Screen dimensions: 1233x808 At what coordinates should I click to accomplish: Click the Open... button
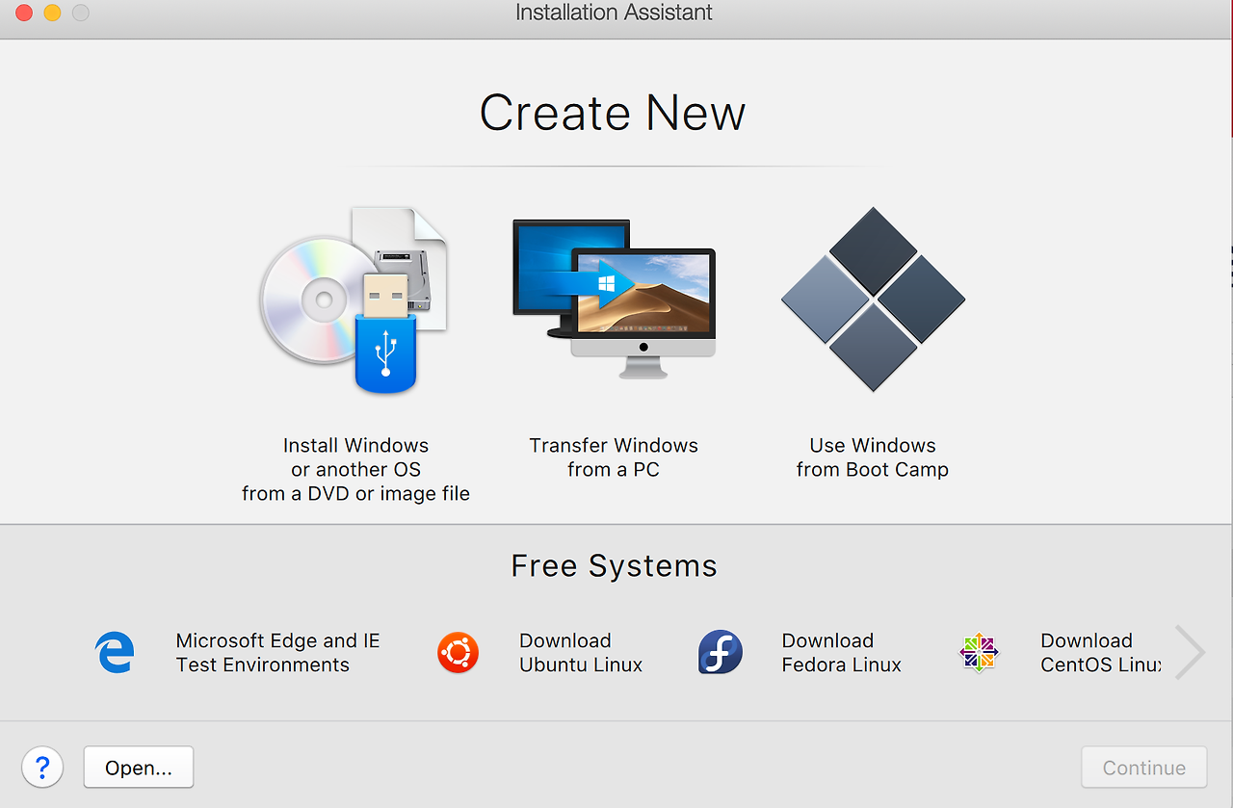[x=138, y=767]
